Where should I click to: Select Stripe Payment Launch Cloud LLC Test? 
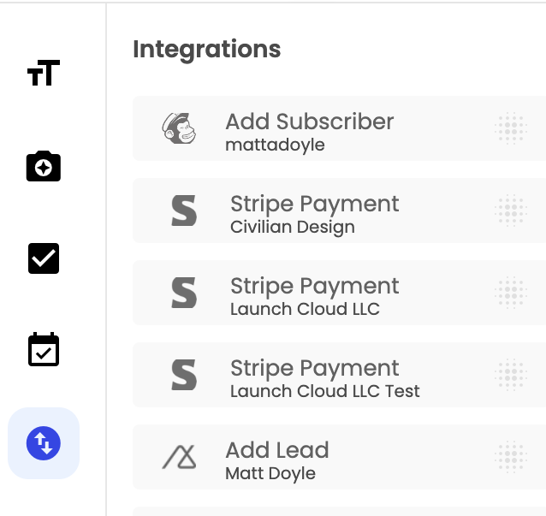pyautogui.click(x=339, y=375)
